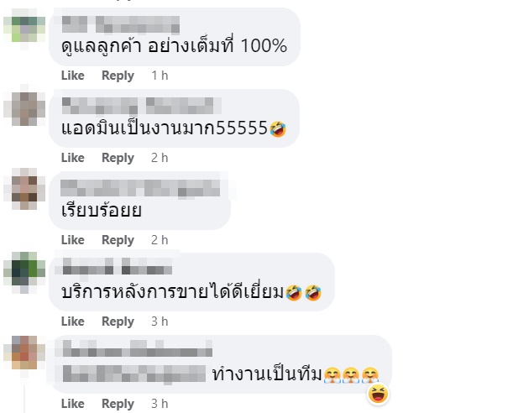Screen dimensions: 518x413
Task: Open the blurred author name above "เรียบร้อยย"
Action: pyautogui.click(x=140, y=188)
